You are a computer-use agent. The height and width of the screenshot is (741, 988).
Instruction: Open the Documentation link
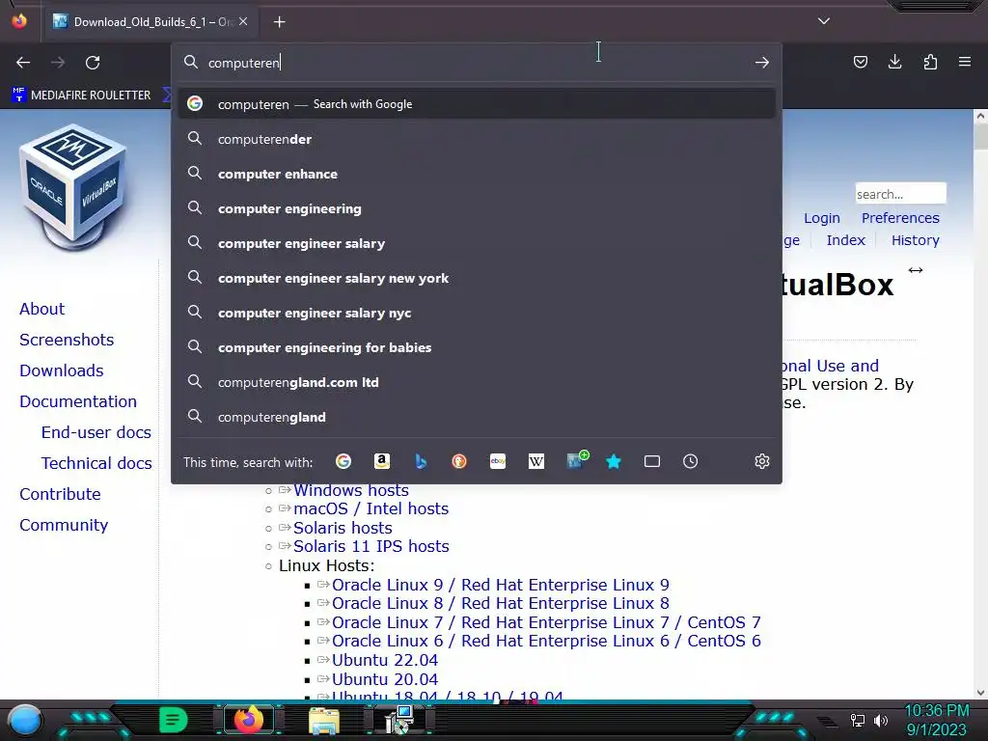pos(78,401)
